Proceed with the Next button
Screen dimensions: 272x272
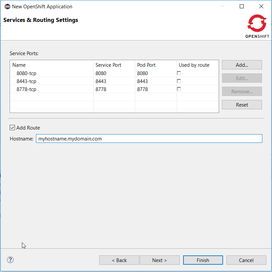[x=159, y=260]
